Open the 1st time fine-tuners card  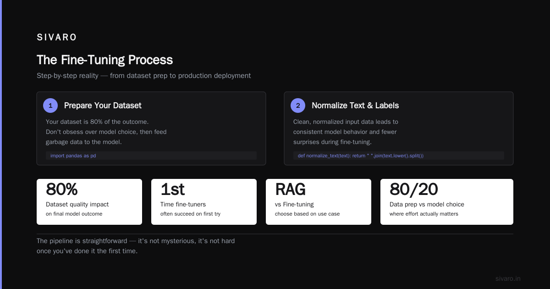coord(204,202)
